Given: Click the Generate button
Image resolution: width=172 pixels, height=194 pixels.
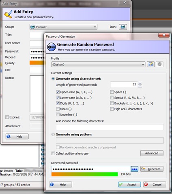Looking at the screenshot, I should click(x=152, y=169).
